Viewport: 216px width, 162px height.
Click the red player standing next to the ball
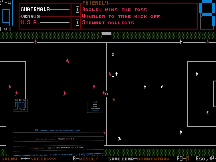pos(110,74)
